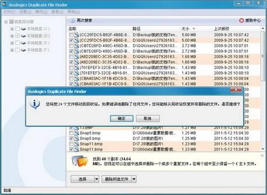Screen dimensions: 267x195
Task: Open the 援助中心 link
Action: click(253, 20)
